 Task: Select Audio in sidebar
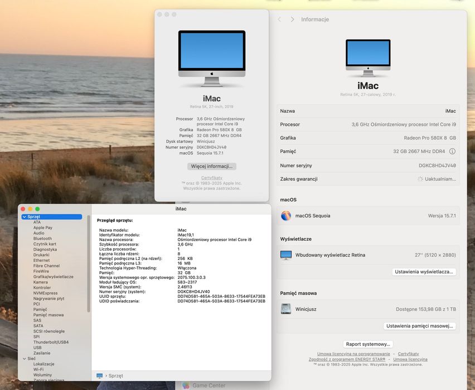[39, 233]
